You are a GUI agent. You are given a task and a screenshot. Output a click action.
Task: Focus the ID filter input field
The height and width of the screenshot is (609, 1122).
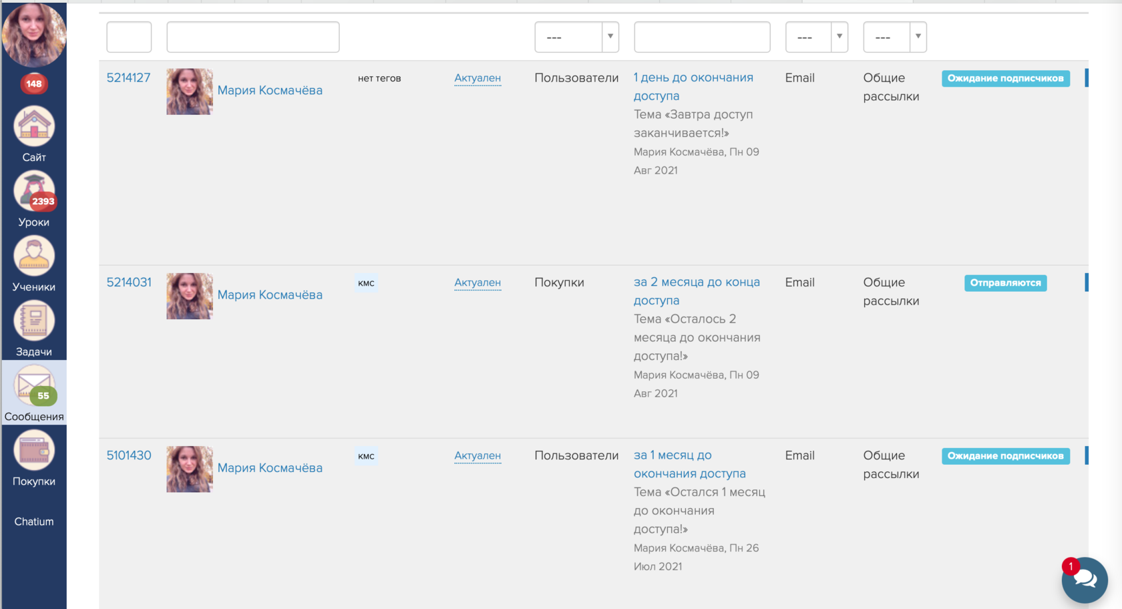(x=129, y=37)
